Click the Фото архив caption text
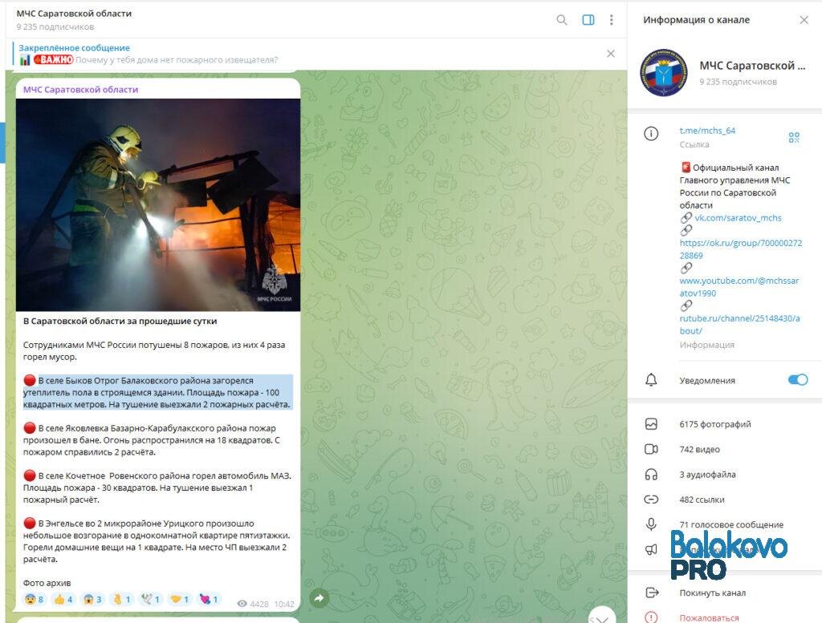Screen dimensions: 822x623 [x=47, y=583]
